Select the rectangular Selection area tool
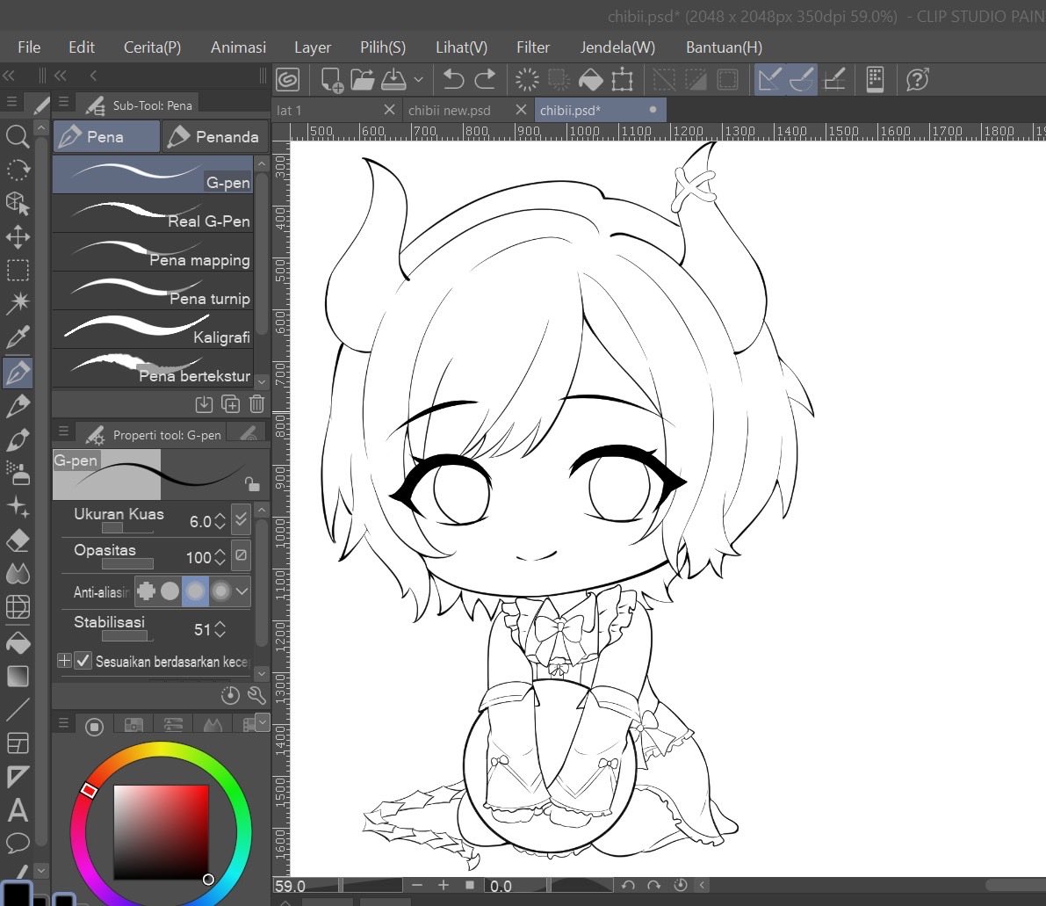The width and height of the screenshot is (1046, 906). [x=18, y=270]
